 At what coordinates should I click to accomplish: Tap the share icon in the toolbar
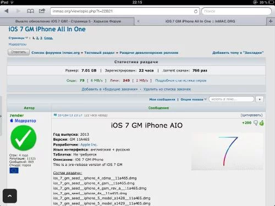coord(42,11)
